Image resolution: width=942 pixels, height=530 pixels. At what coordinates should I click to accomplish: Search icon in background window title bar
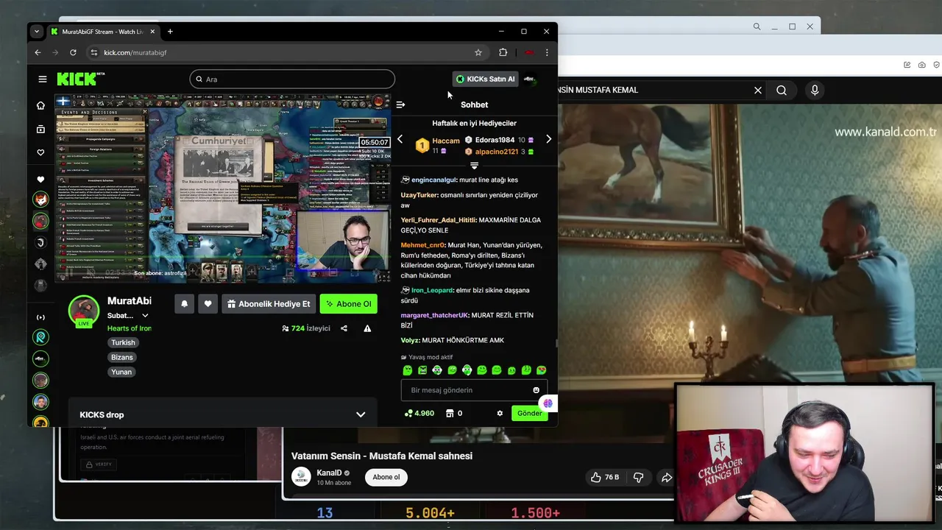coord(757,26)
